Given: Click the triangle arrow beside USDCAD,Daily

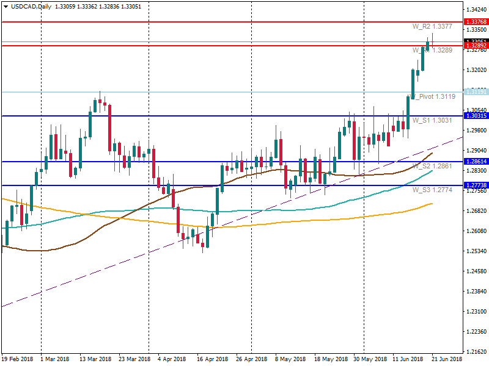Looking at the screenshot, I should [5, 7].
